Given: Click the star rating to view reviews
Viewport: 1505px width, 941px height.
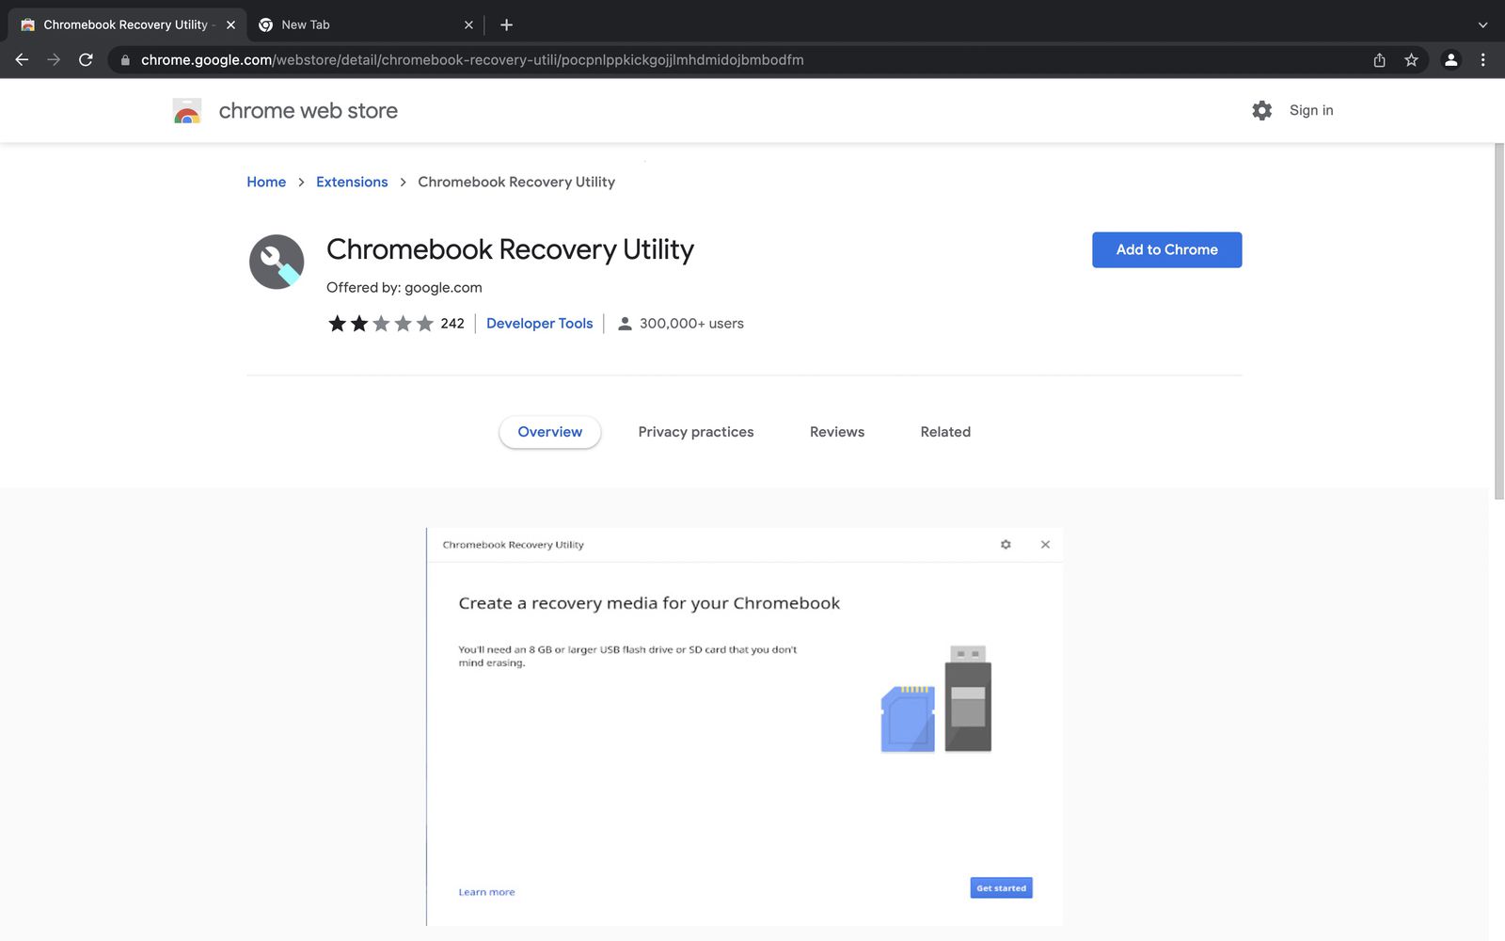Looking at the screenshot, I should click(x=381, y=324).
